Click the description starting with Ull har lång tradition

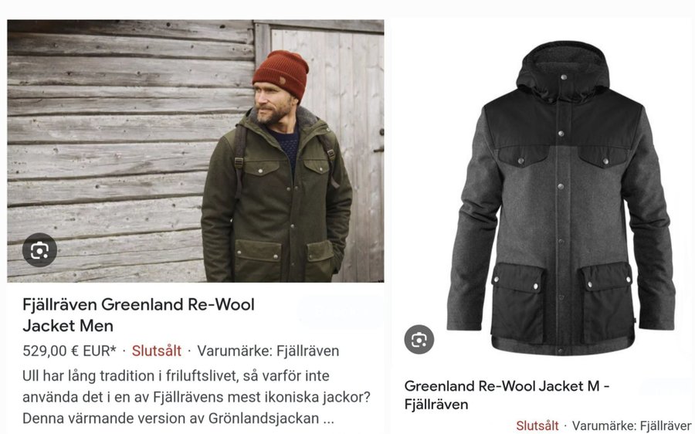point(196,397)
